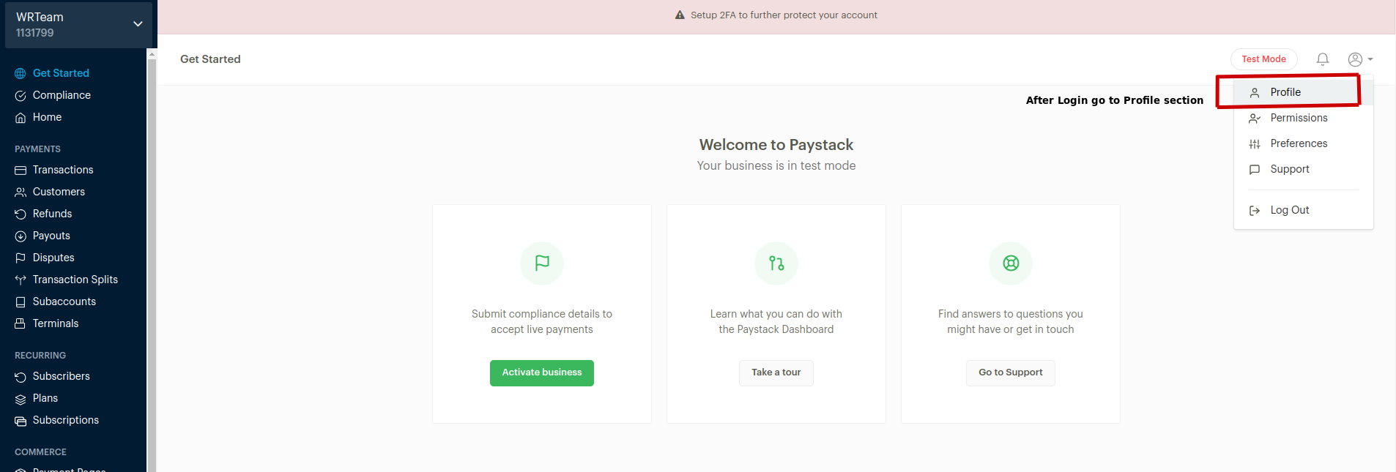
Task: Click the Terminals device icon
Action: (x=21, y=324)
